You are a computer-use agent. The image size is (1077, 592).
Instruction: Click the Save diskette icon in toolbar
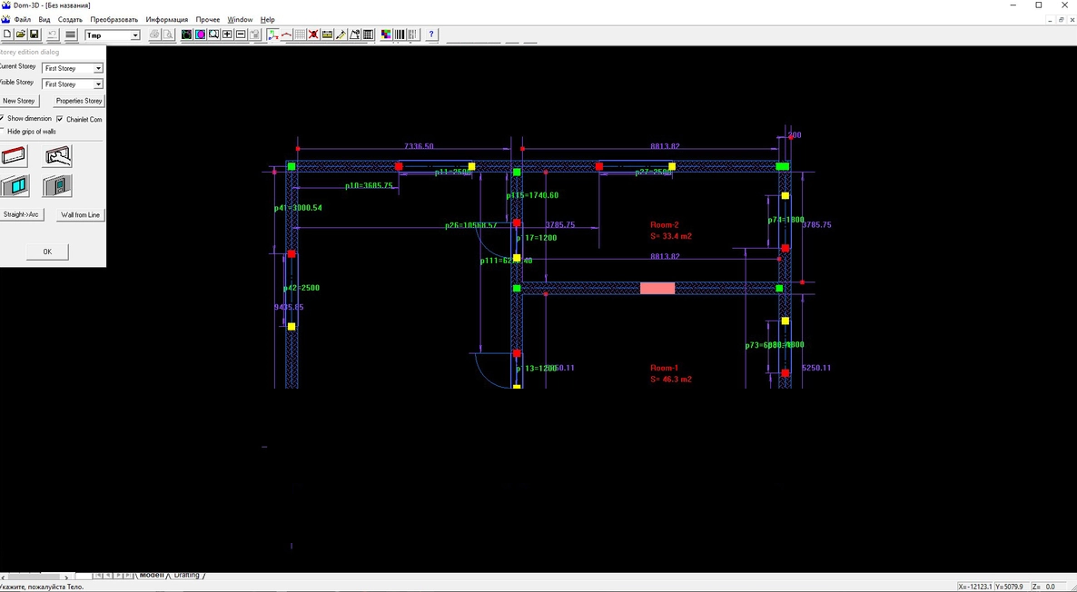(x=35, y=35)
